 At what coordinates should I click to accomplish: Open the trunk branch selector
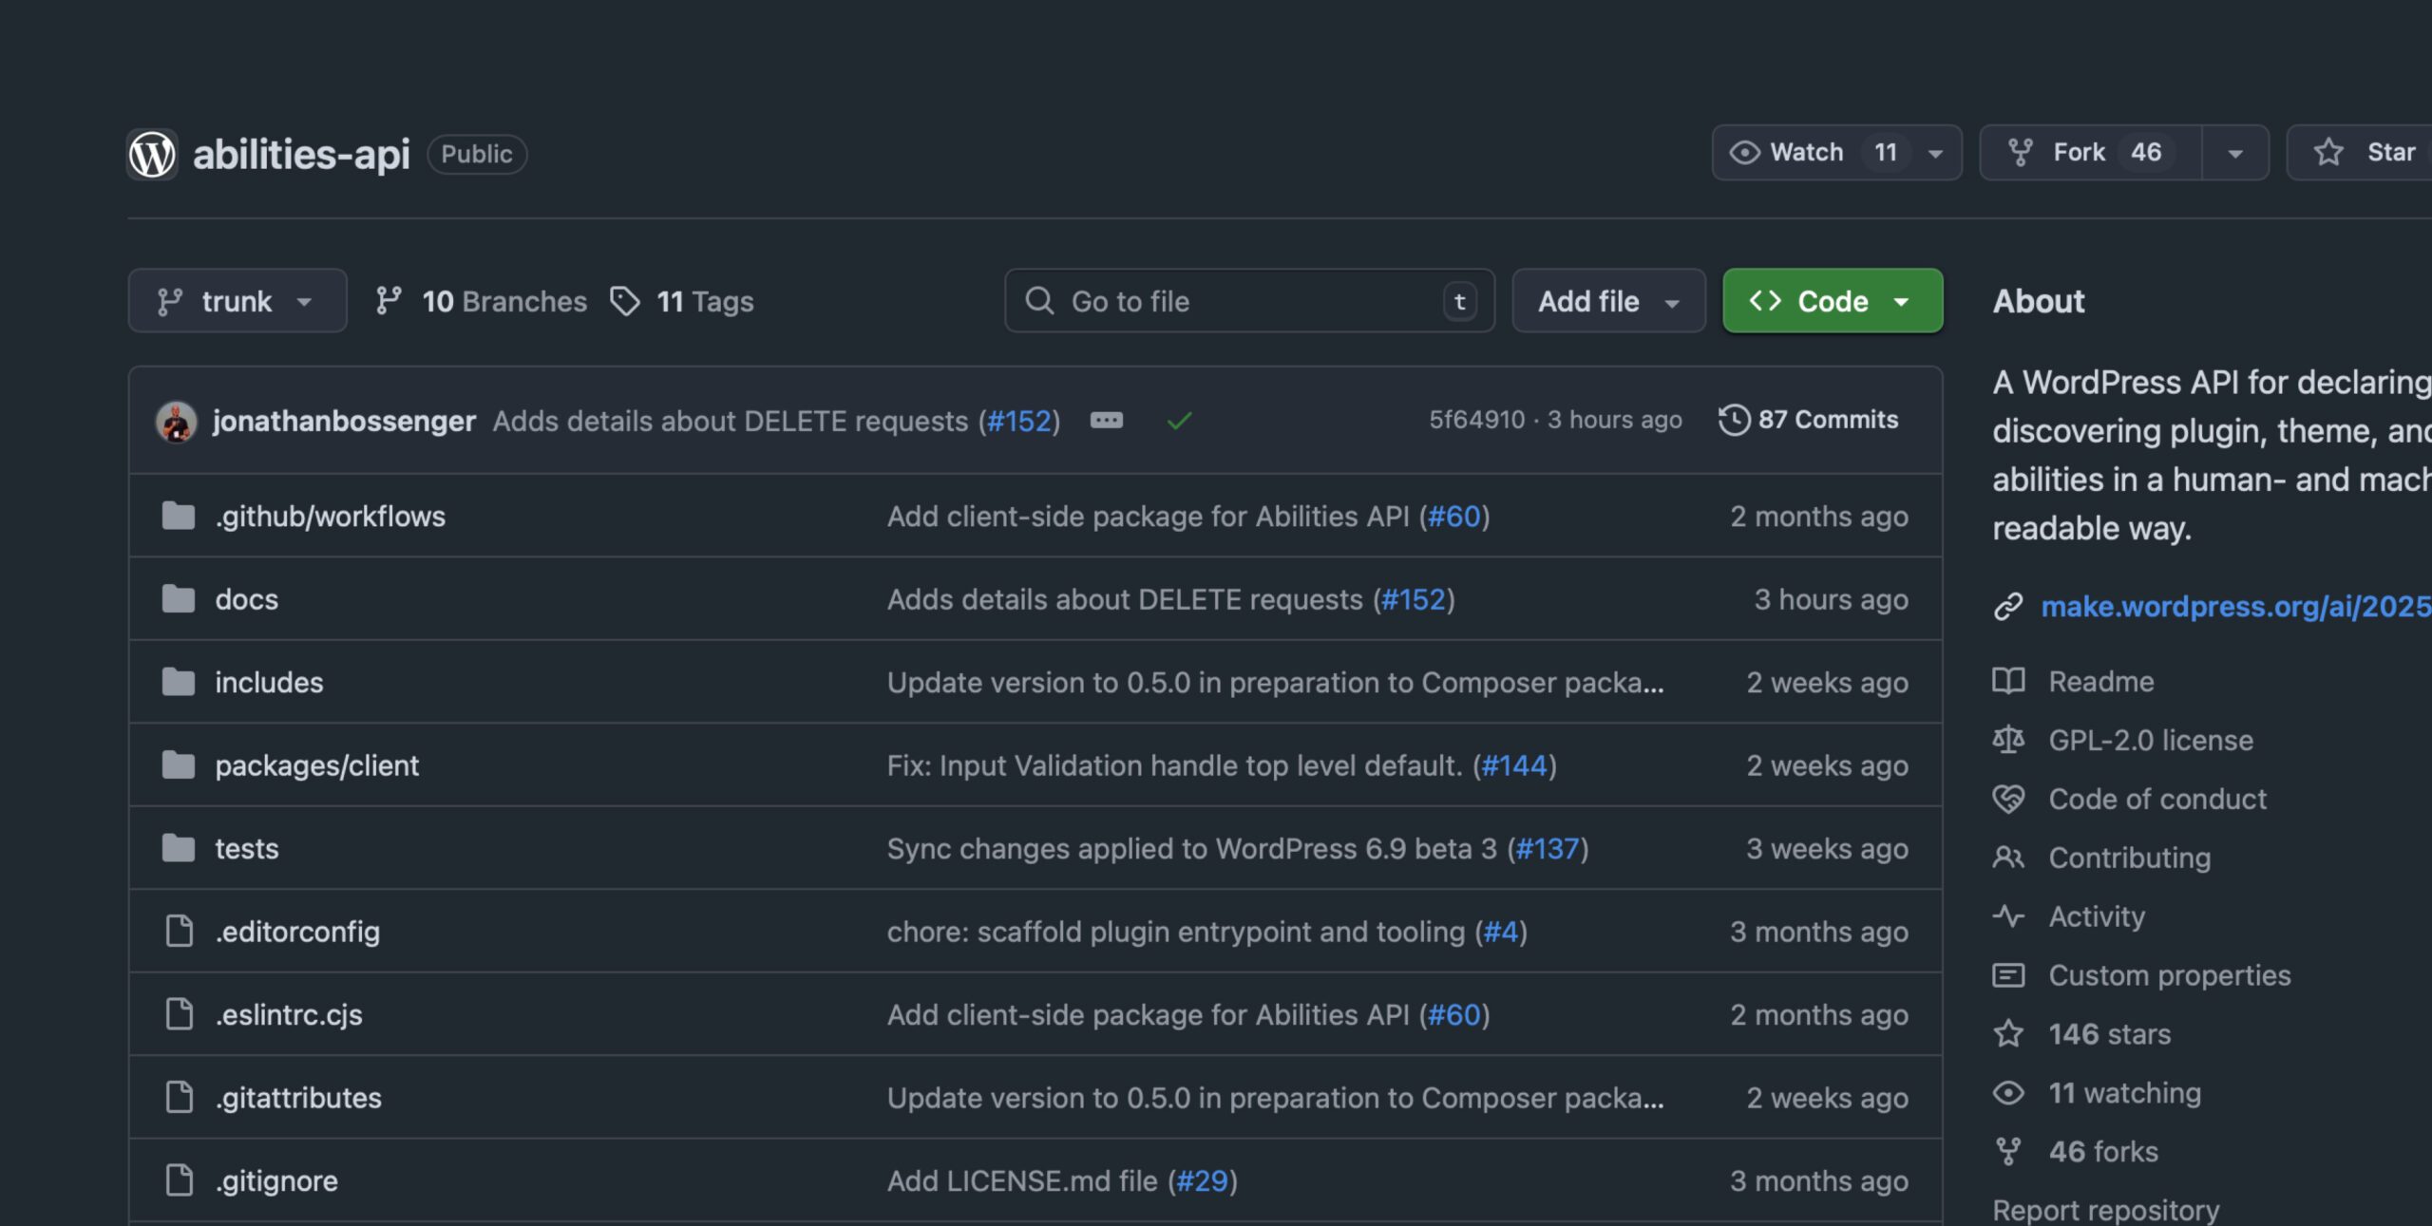[x=237, y=301]
